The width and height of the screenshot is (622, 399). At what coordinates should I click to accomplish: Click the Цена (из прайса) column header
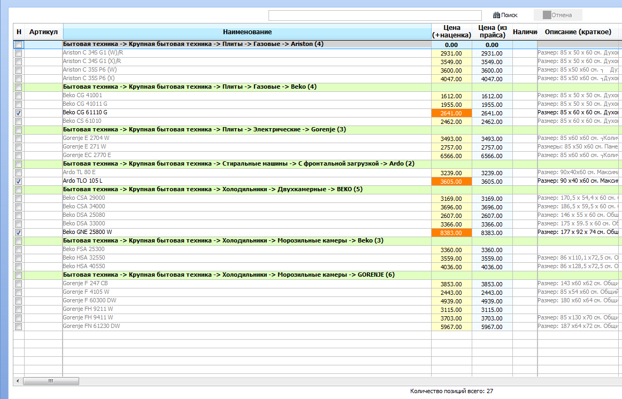click(492, 32)
